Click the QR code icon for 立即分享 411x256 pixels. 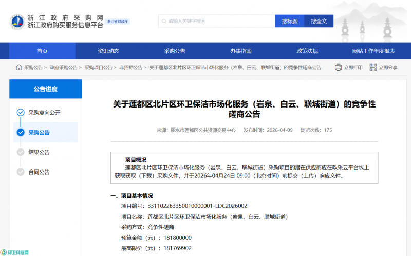373,67
